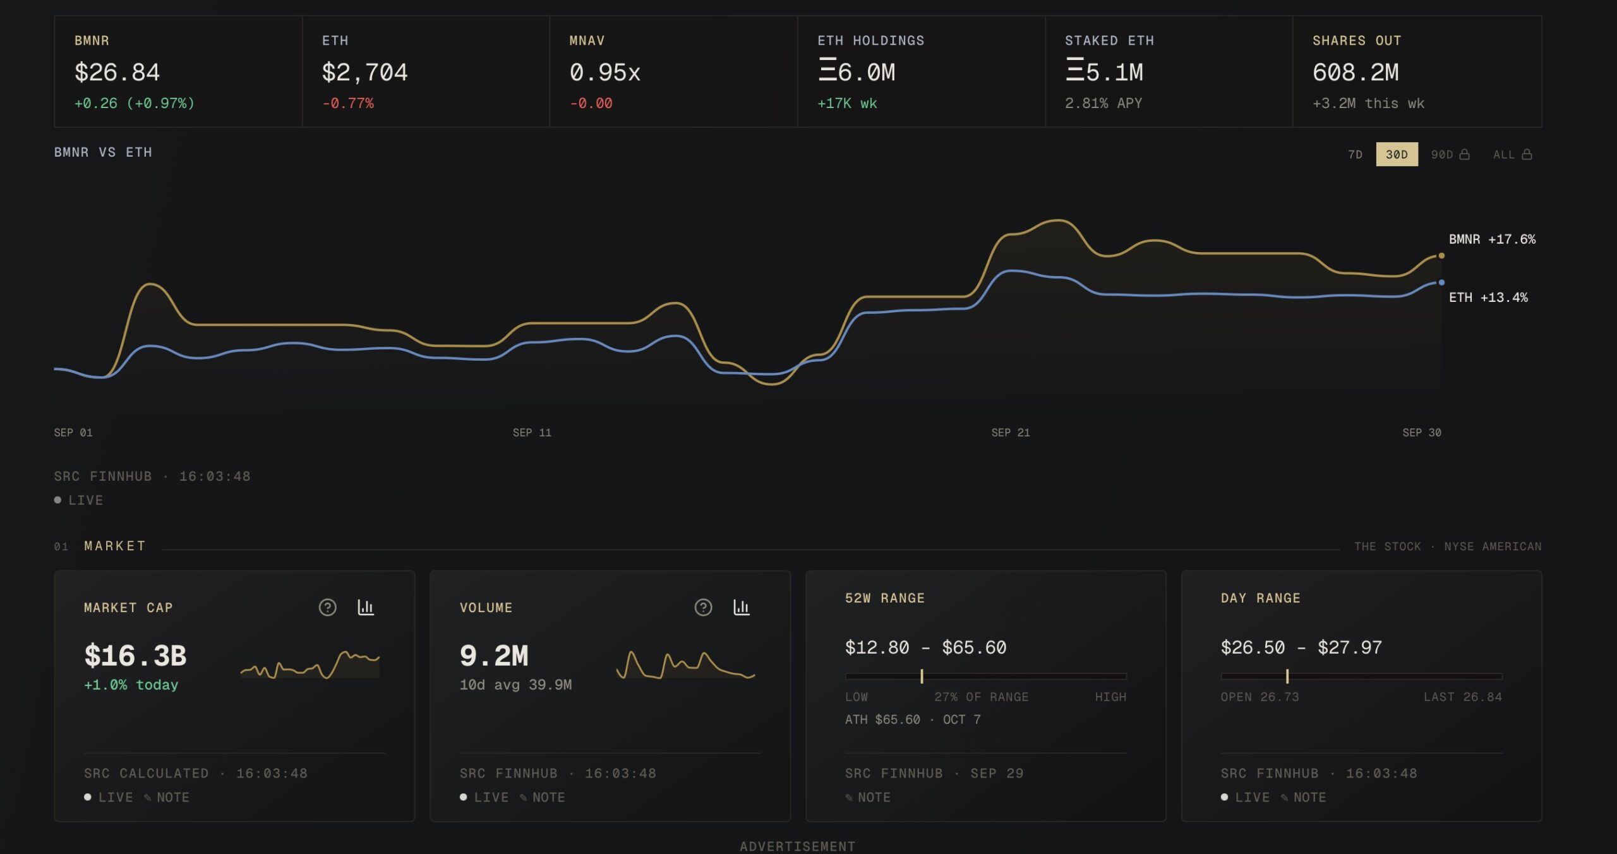Image resolution: width=1617 pixels, height=854 pixels.
Task: Click the Market Cap sparkline chart
Action: 310,665
